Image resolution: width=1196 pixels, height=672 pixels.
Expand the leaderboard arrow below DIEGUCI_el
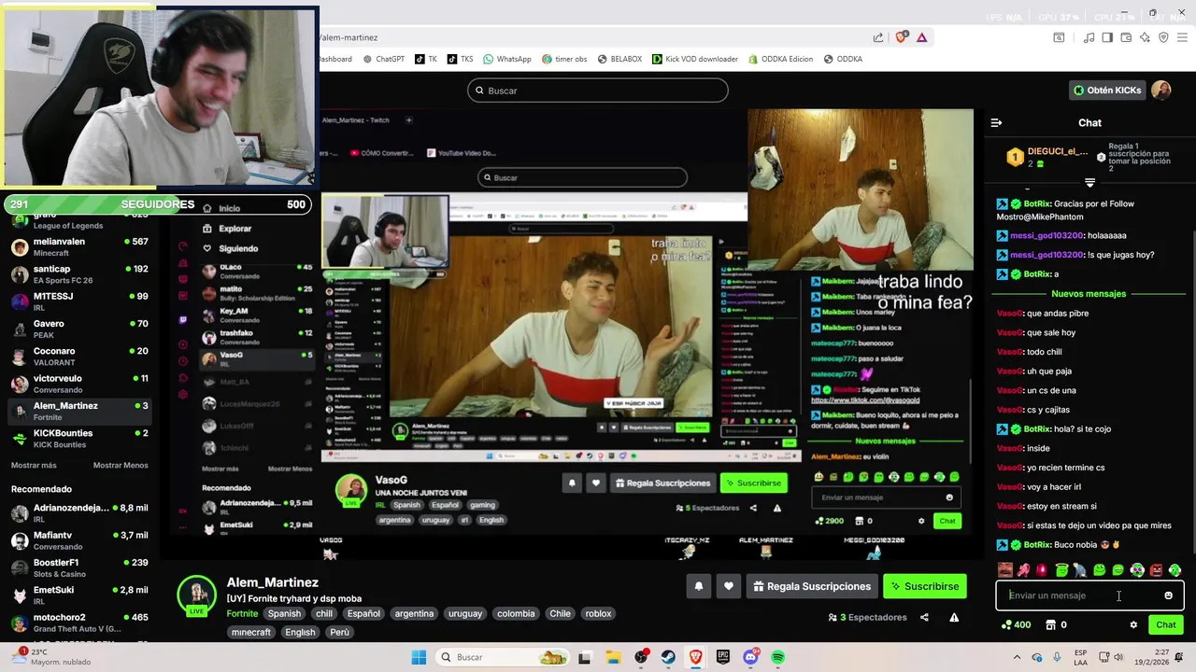pyautogui.click(x=1089, y=182)
